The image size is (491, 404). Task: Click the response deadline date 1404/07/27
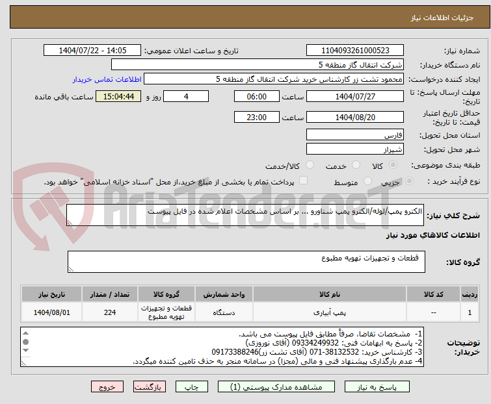click(355, 96)
